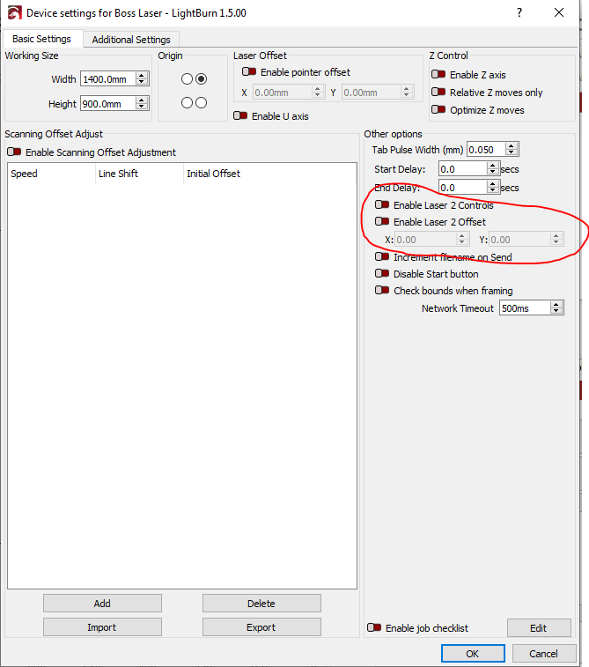Select bottom-left origin radio button
This screenshot has width=589, height=667.
(x=187, y=102)
